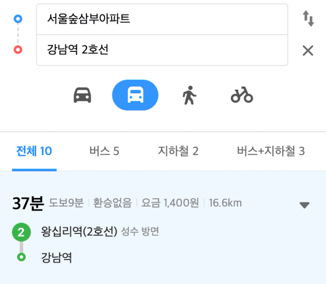
Task: Select the car driving mode icon
Action: (x=82, y=95)
